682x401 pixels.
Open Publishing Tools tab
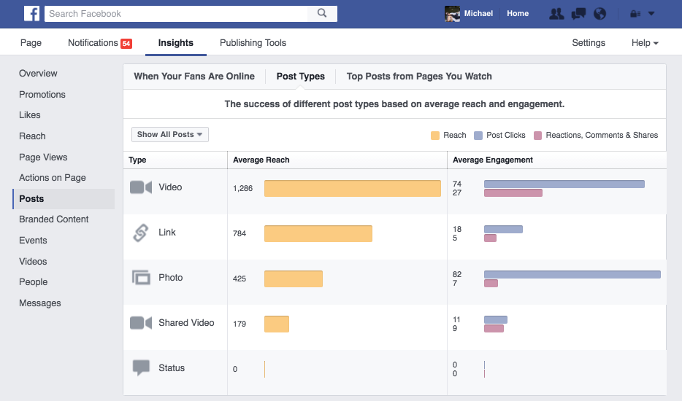tap(253, 42)
